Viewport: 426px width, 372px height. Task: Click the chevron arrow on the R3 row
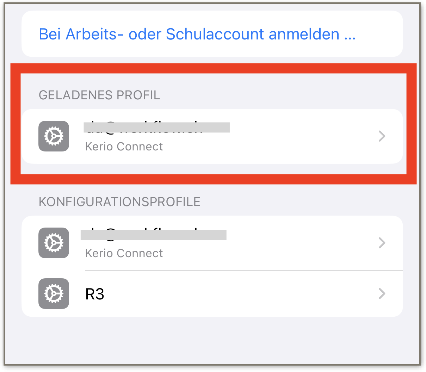[382, 293]
